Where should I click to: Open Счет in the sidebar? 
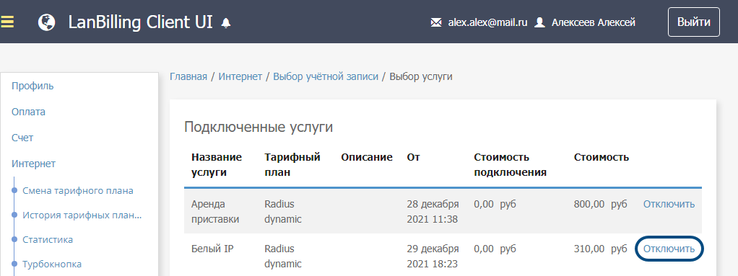click(22, 138)
